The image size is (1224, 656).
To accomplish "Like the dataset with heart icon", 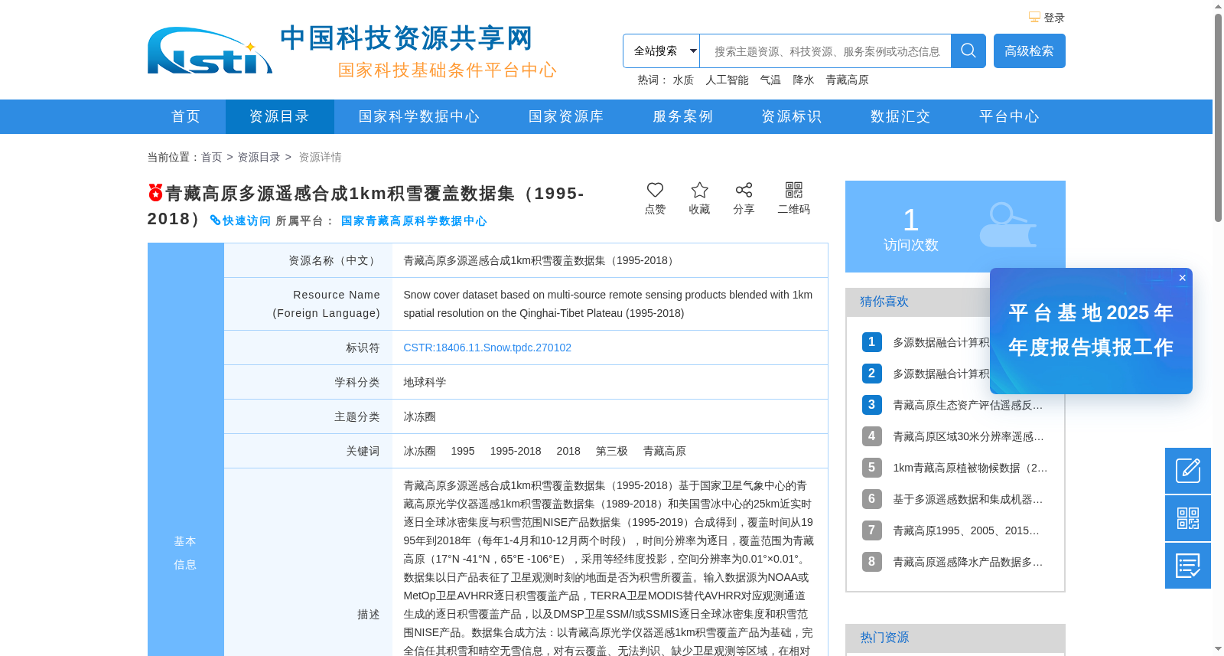I will click(655, 190).
